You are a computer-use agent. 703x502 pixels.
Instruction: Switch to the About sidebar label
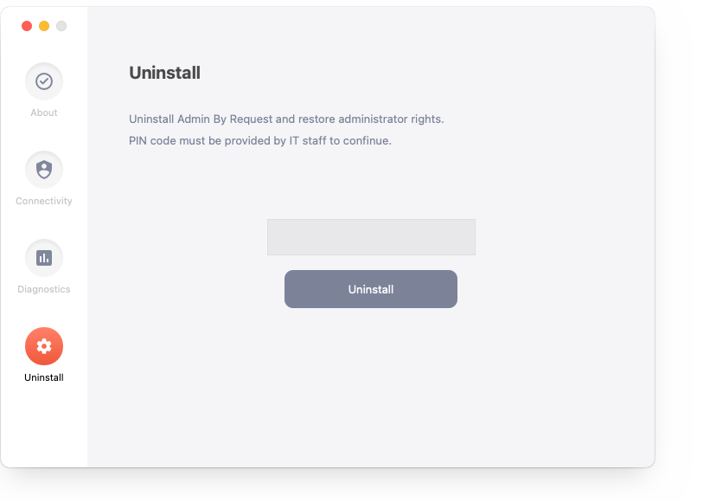tap(44, 113)
